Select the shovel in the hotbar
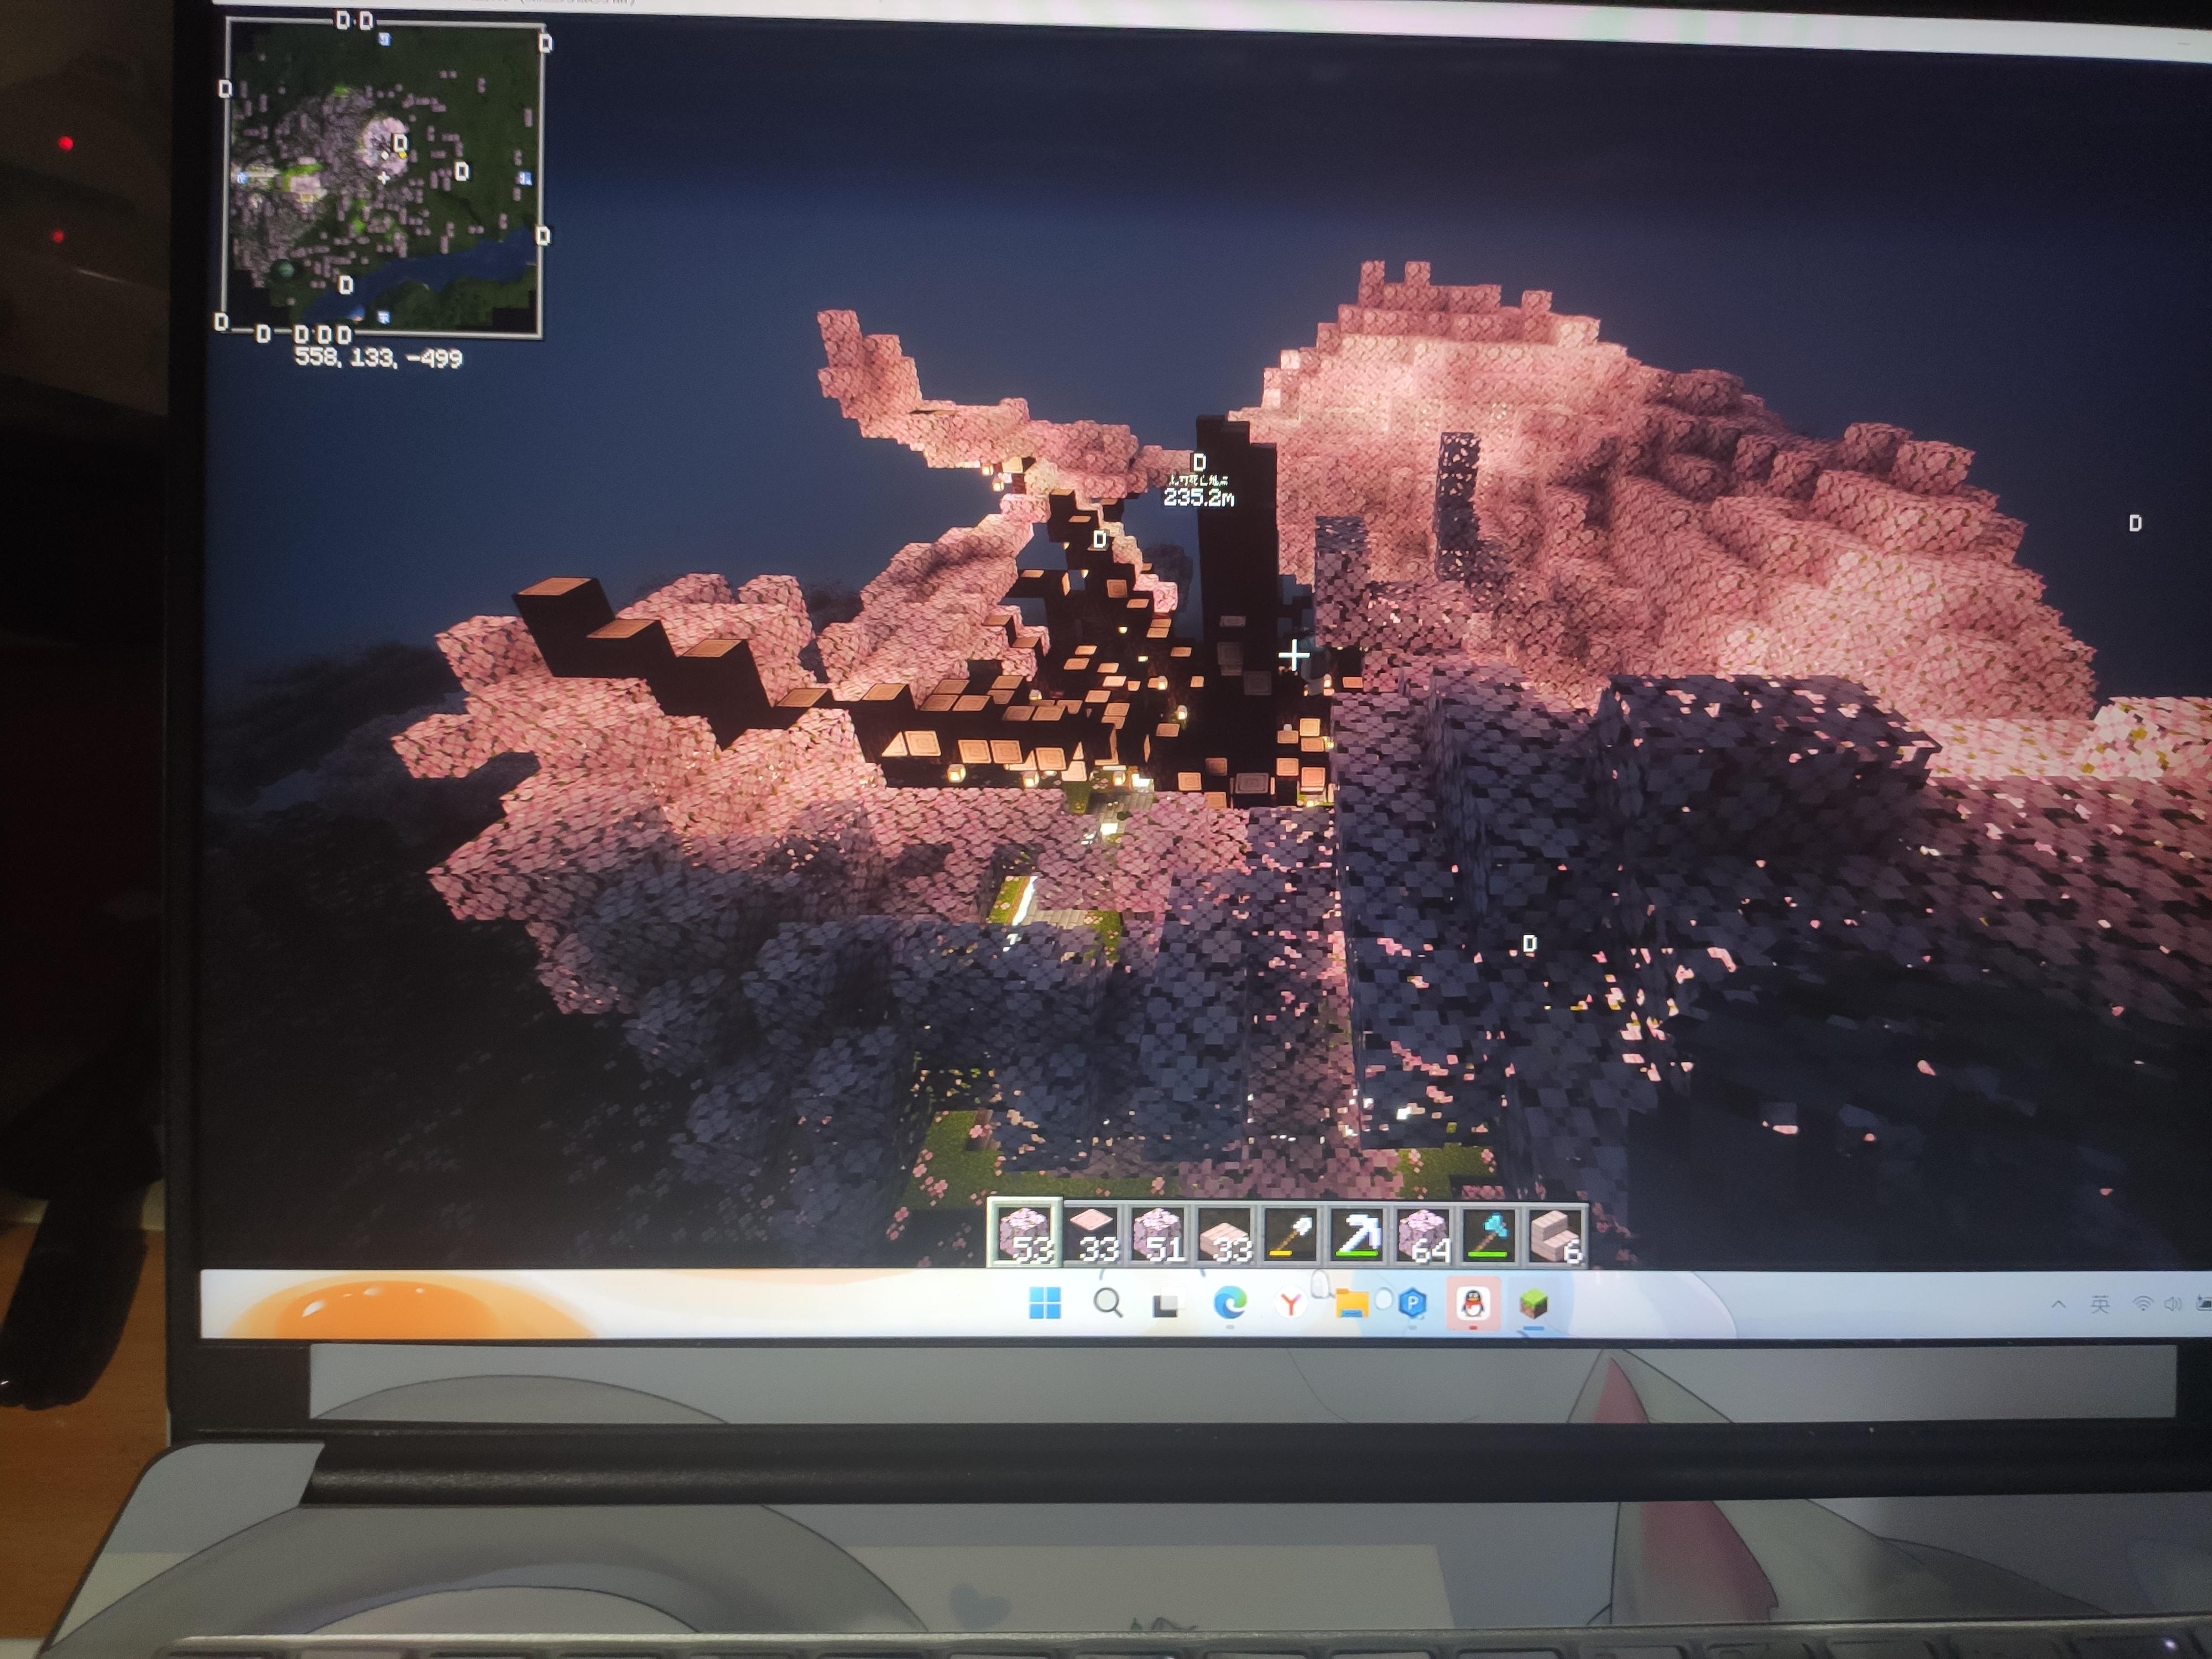Image resolution: width=2212 pixels, height=1659 pixels. coord(1292,1234)
